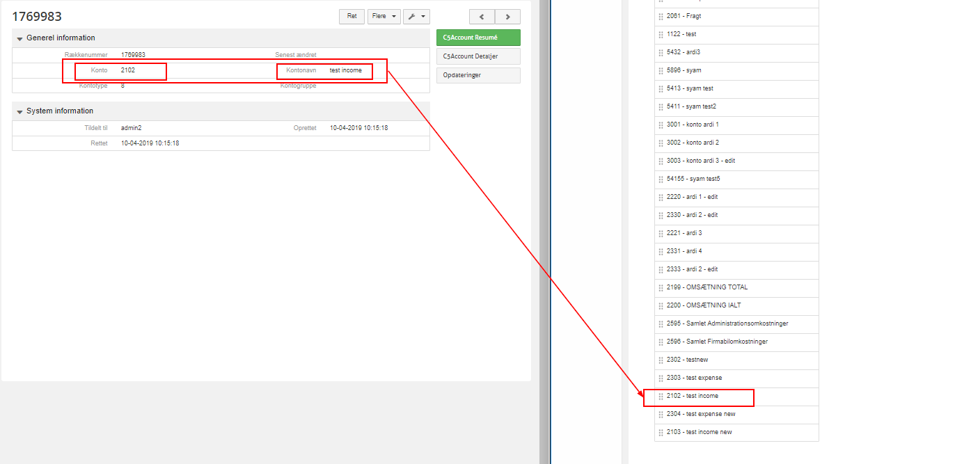The image size is (971, 464).
Task: Collapse the System information section
Action: coord(20,111)
